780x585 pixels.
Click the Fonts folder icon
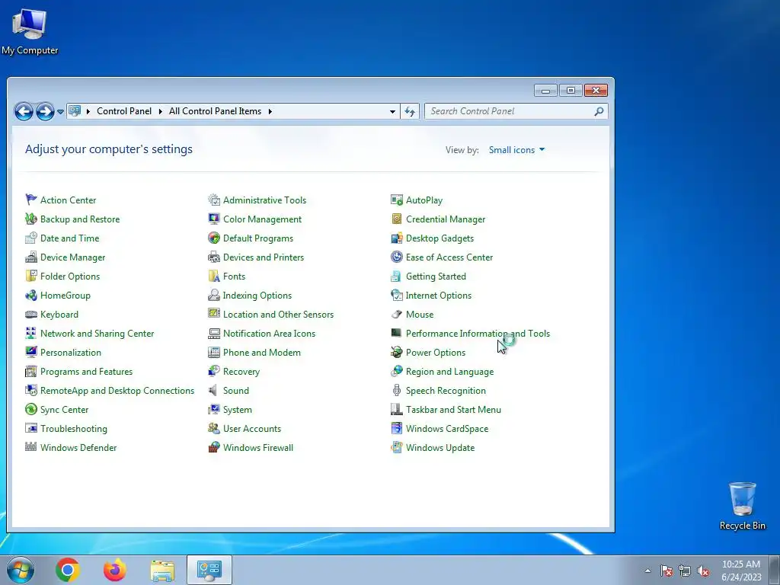click(x=214, y=276)
